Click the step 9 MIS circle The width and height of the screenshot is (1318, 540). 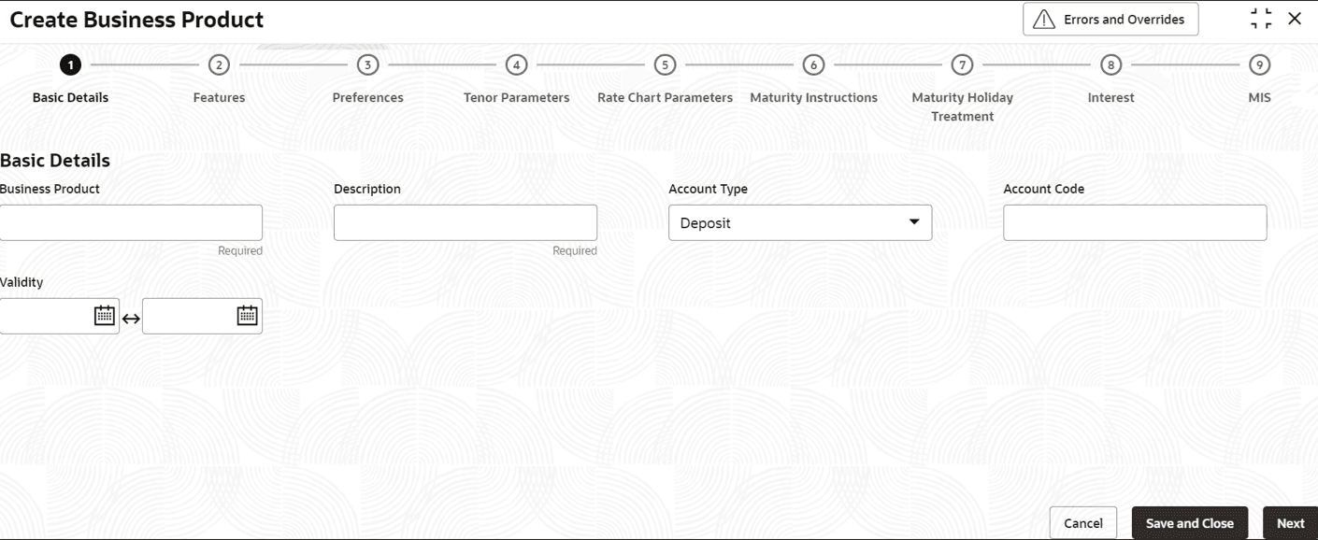(1260, 64)
